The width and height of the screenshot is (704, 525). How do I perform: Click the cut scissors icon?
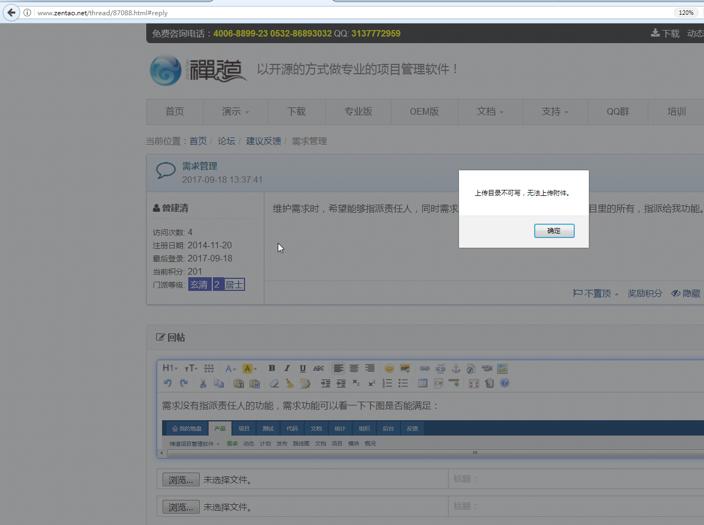(203, 383)
